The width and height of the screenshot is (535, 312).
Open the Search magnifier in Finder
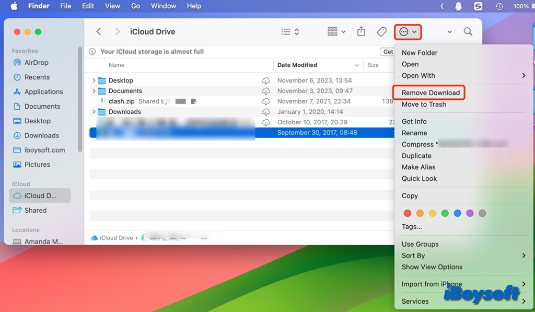point(468,32)
